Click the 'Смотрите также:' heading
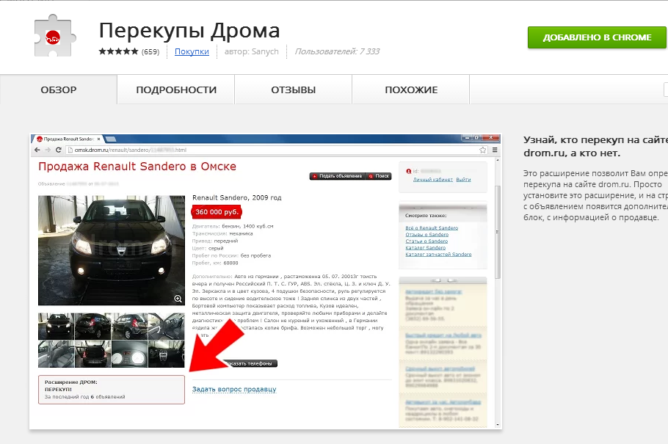Viewport: 668px width, 444px height. (x=426, y=216)
